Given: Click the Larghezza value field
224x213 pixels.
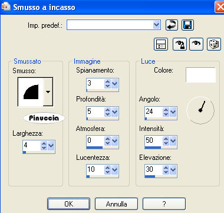Looking at the screenshot, I should pos(32,146).
